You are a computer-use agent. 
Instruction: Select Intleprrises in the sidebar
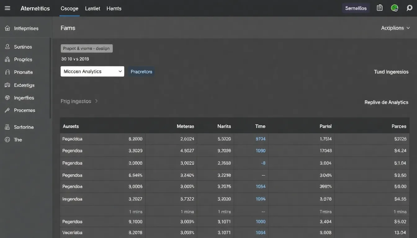point(26,28)
